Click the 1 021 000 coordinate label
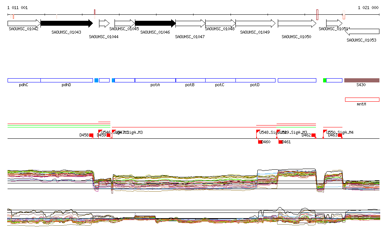 (368, 8)
